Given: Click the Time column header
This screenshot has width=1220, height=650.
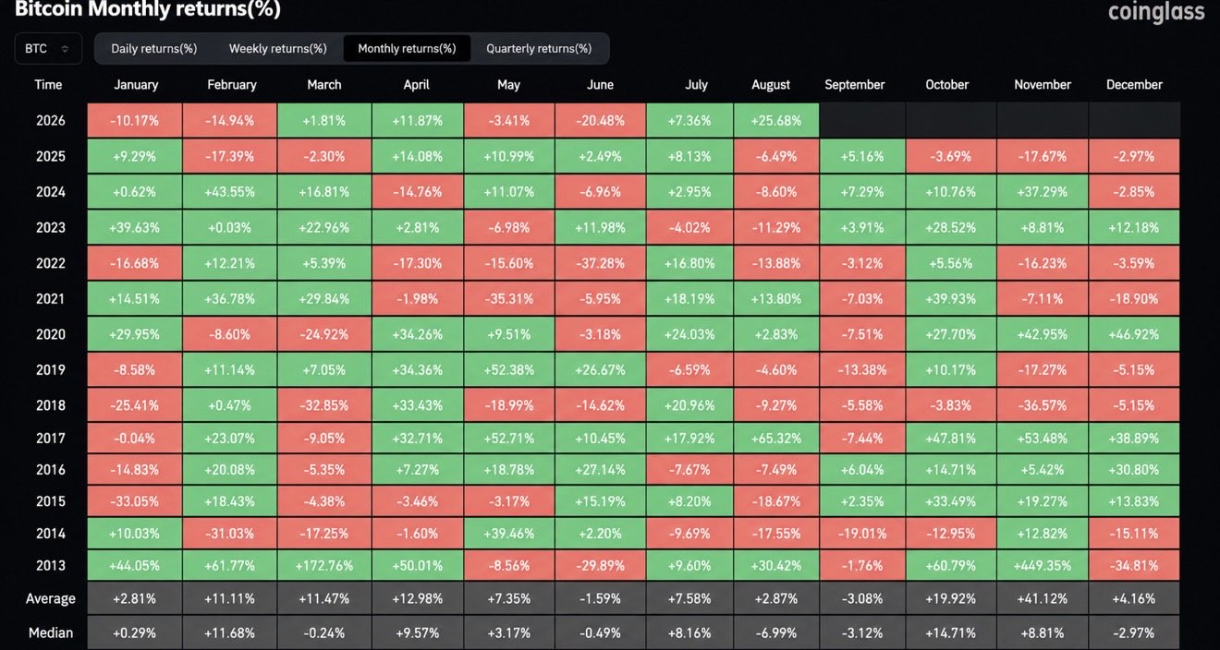Looking at the screenshot, I should coord(48,84).
